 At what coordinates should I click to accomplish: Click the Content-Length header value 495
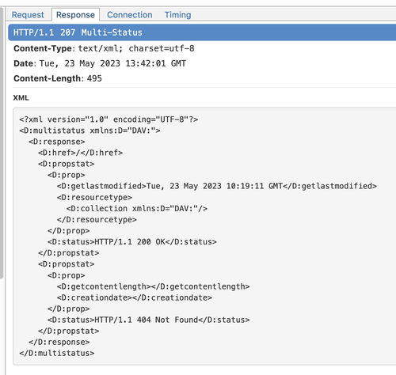pos(94,78)
